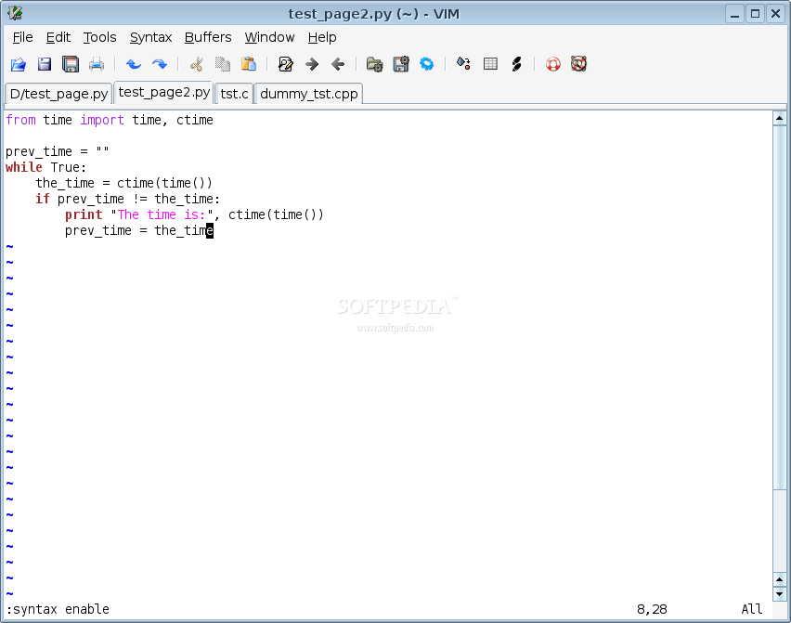Print the buffer using printer icon

(97, 64)
